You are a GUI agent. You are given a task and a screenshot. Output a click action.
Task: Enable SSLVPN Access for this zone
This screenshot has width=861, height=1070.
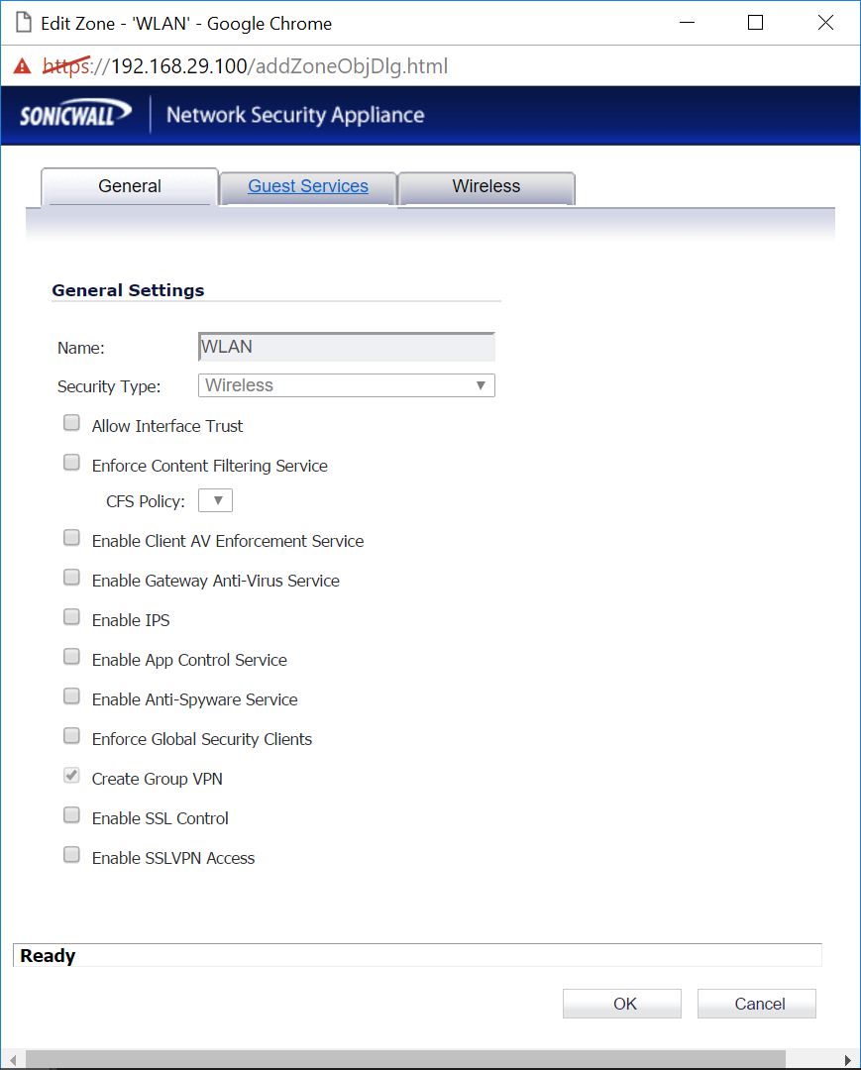coord(70,854)
